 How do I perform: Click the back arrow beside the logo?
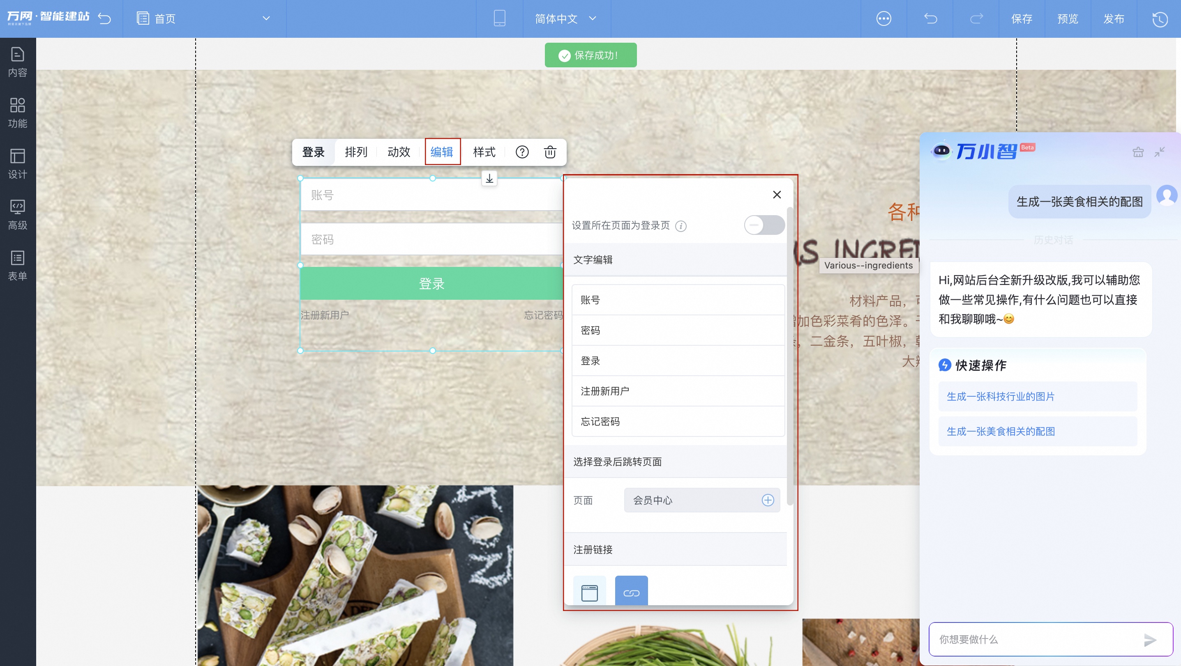104,18
